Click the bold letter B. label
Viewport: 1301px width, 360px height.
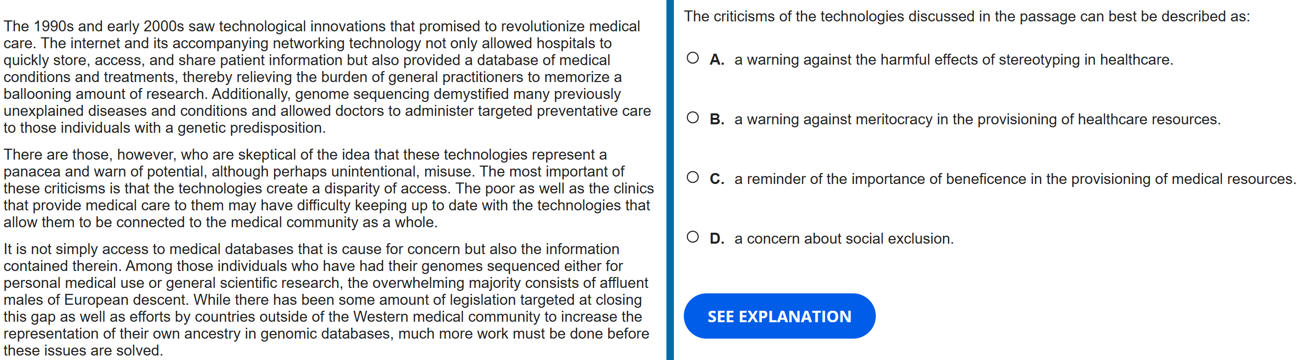(716, 119)
